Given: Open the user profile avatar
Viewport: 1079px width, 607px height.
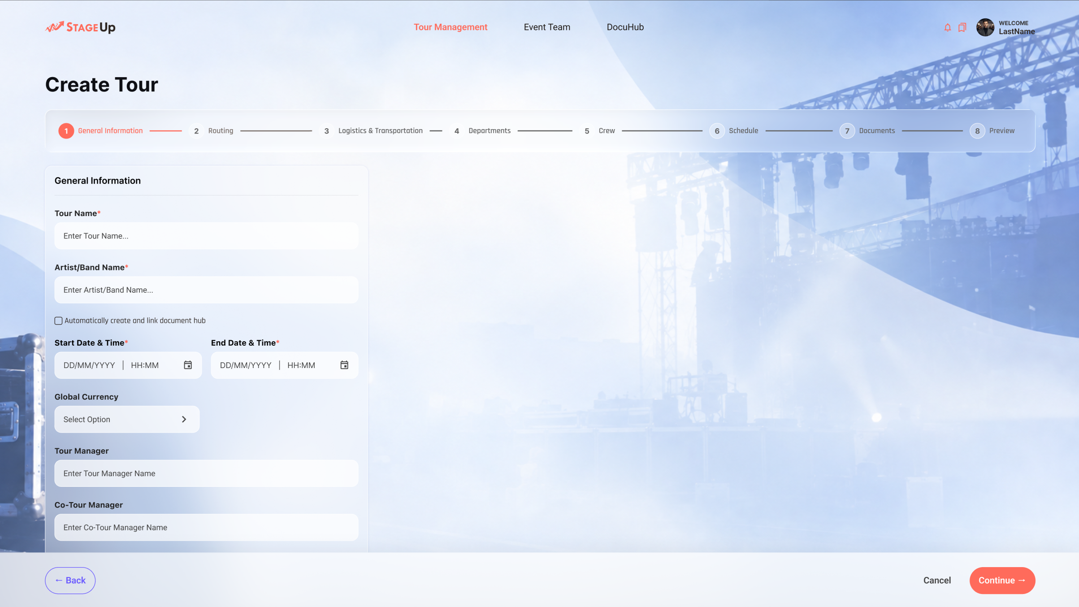Looking at the screenshot, I should coord(985,27).
